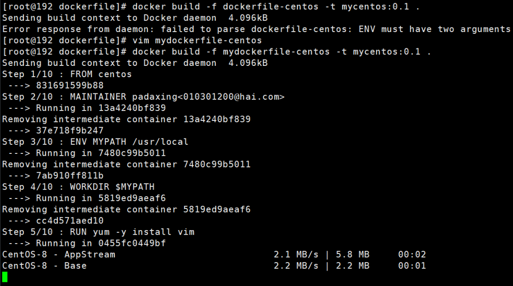513x286 pixels.
Task: Click Running in 0455fc0449bf line
Action: point(87,243)
